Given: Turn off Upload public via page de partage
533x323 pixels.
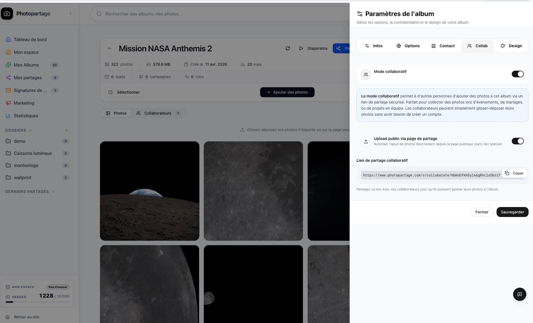Looking at the screenshot, I should tap(517, 141).
